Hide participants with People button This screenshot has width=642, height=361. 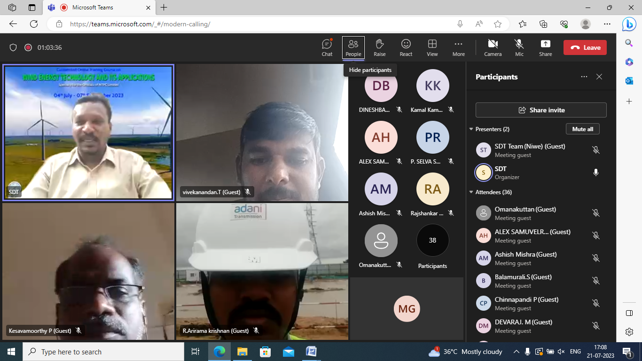353,47
